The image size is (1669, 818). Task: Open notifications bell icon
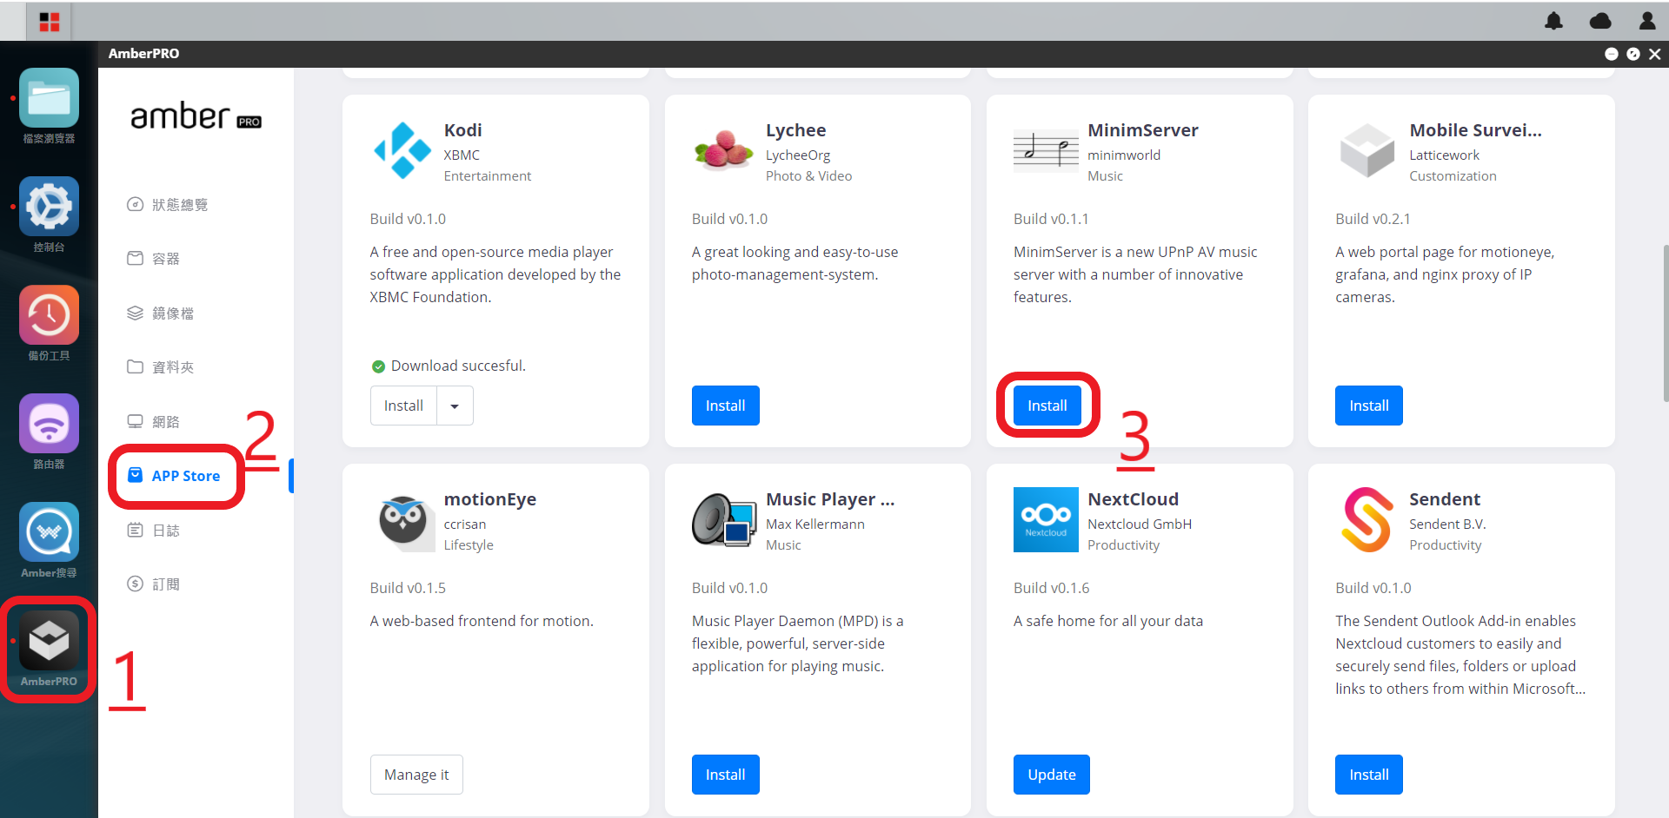click(1553, 21)
